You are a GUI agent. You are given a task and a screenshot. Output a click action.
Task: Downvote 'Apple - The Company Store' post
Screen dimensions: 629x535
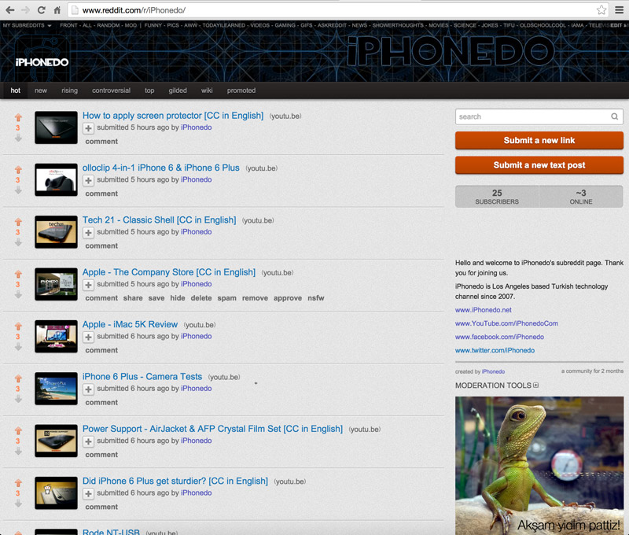[x=18, y=294]
